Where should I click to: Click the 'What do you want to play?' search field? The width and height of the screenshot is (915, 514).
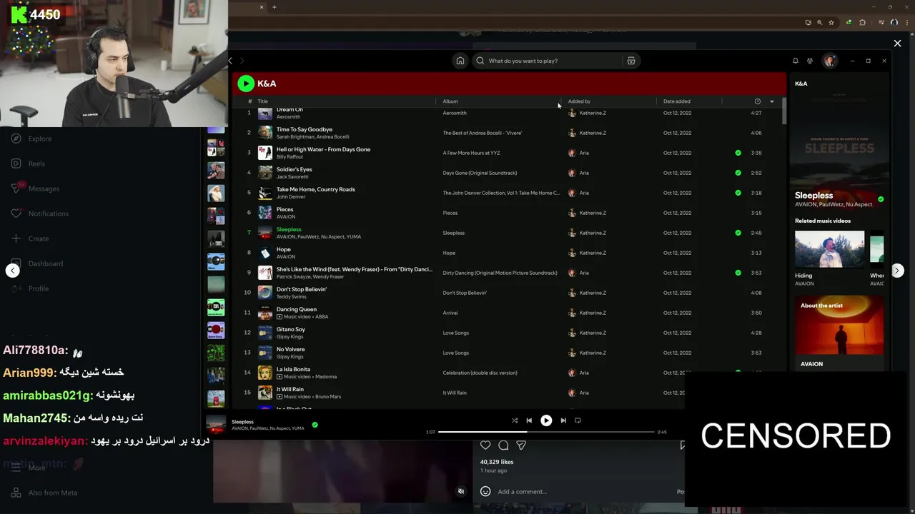[x=547, y=61]
